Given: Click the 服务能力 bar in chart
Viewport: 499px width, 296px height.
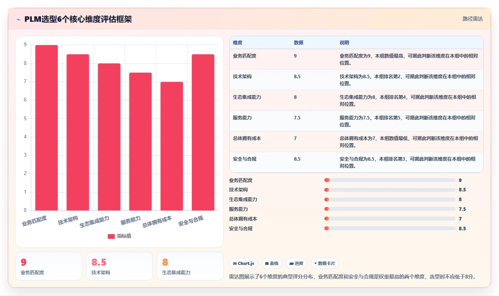Looking at the screenshot, I should pos(140,142).
